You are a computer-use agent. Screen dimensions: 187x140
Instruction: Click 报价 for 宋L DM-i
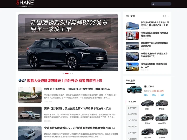point(146,95)
